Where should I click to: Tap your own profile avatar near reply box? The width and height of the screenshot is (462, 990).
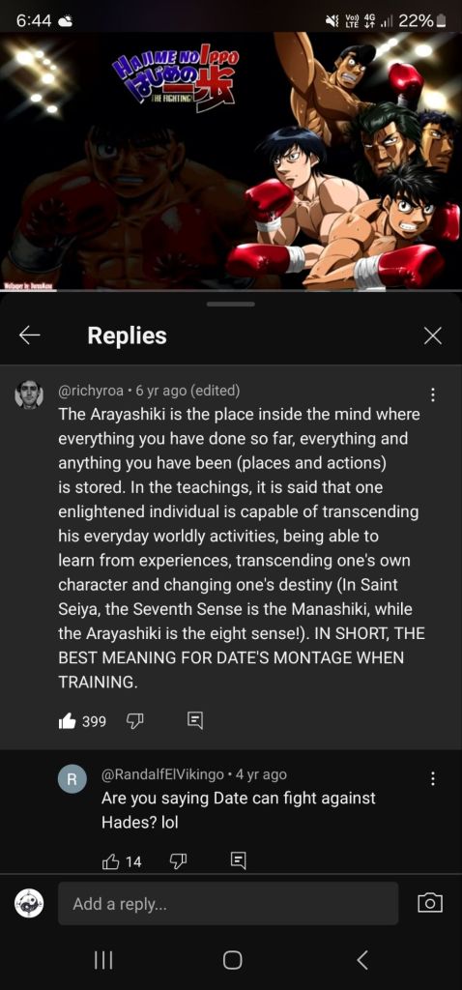tap(29, 904)
